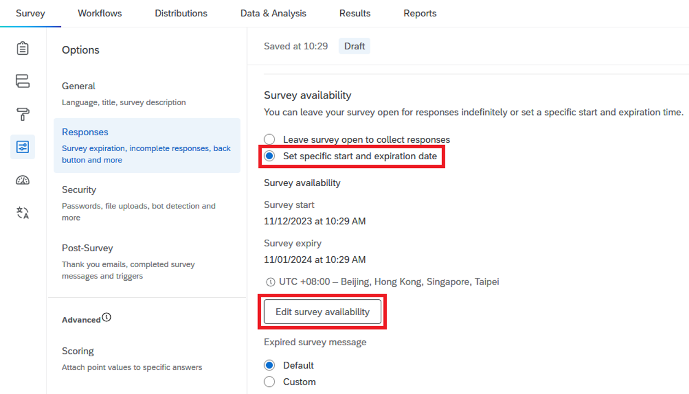This screenshot has width=689, height=394.
Task: Select the survey options sliders icon
Action: 22,147
